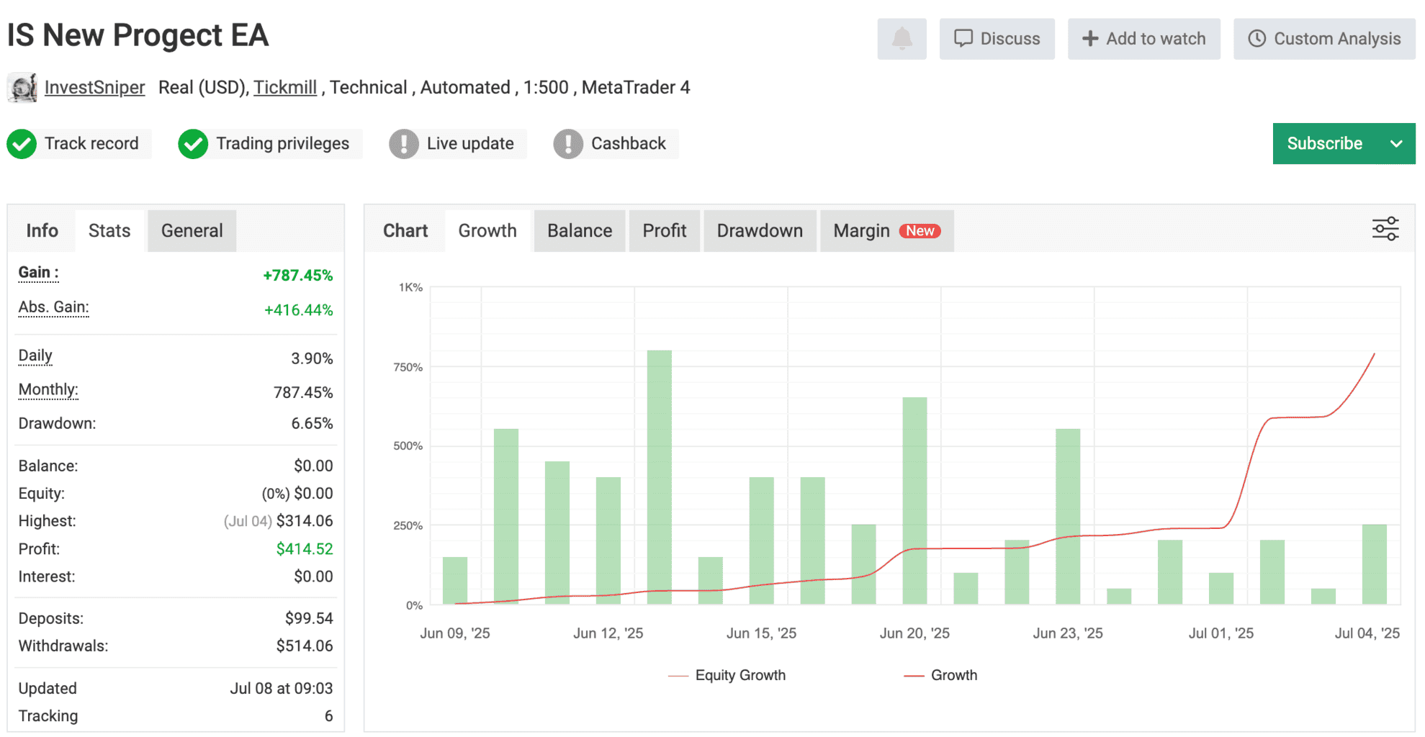The image size is (1425, 737).
Task: Click the Trading privileges checkmark icon
Action: pyautogui.click(x=193, y=144)
